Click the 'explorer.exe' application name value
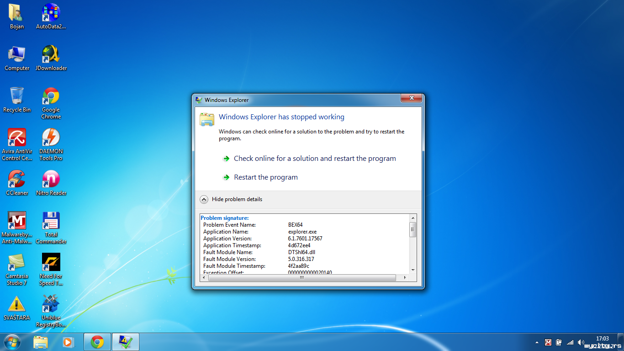The height and width of the screenshot is (351, 624). pyautogui.click(x=302, y=232)
